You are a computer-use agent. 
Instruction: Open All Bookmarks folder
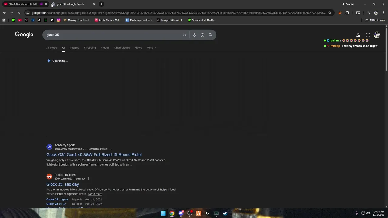[375, 20]
